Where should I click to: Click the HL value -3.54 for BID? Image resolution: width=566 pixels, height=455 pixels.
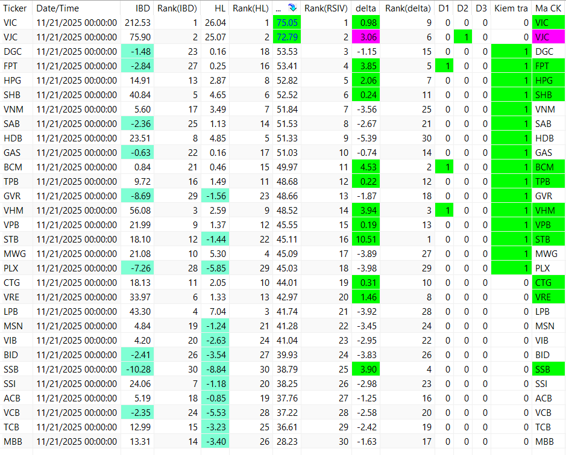coord(215,354)
